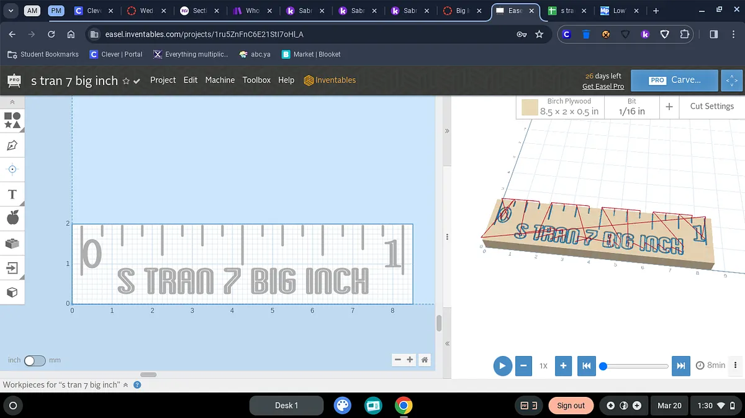Image resolution: width=745 pixels, height=418 pixels.
Task: Click the Get Easel Pro link
Action: click(x=603, y=86)
